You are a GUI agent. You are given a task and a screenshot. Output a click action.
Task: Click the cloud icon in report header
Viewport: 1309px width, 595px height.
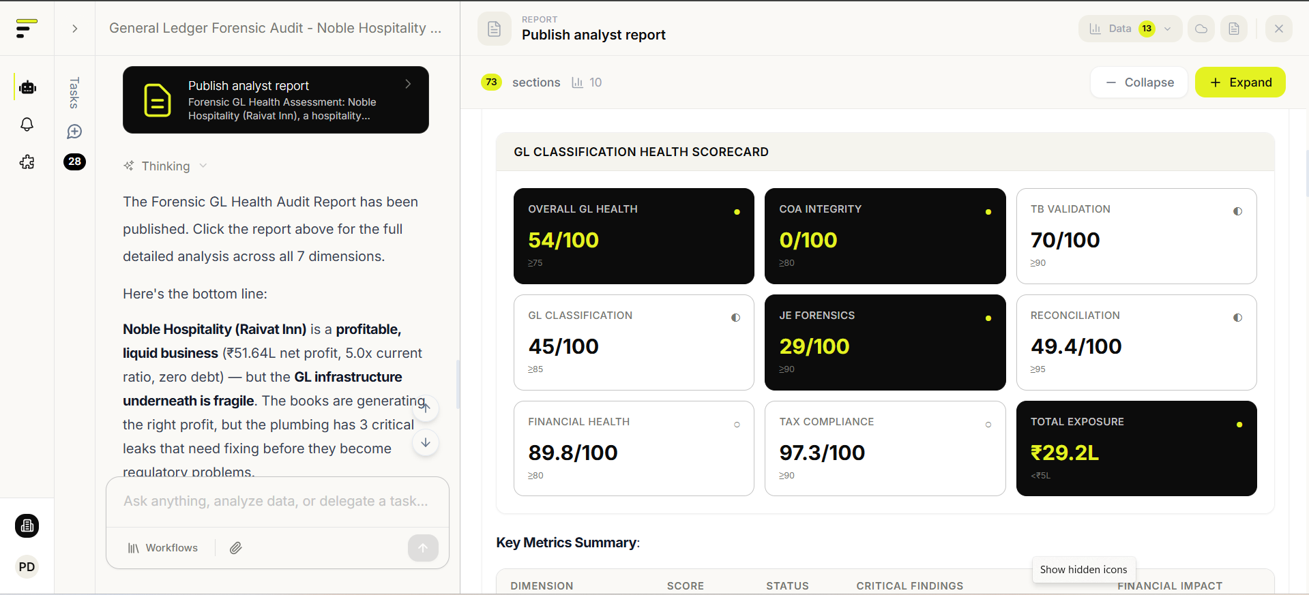(1201, 29)
